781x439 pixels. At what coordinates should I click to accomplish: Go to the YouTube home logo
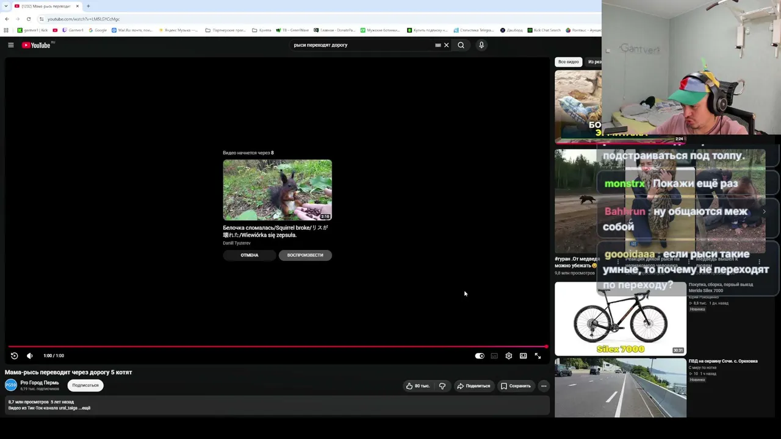tap(36, 45)
